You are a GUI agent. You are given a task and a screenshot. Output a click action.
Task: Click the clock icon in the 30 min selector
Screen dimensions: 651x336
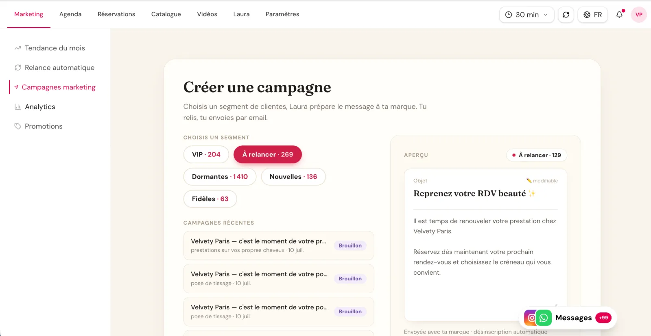509,15
